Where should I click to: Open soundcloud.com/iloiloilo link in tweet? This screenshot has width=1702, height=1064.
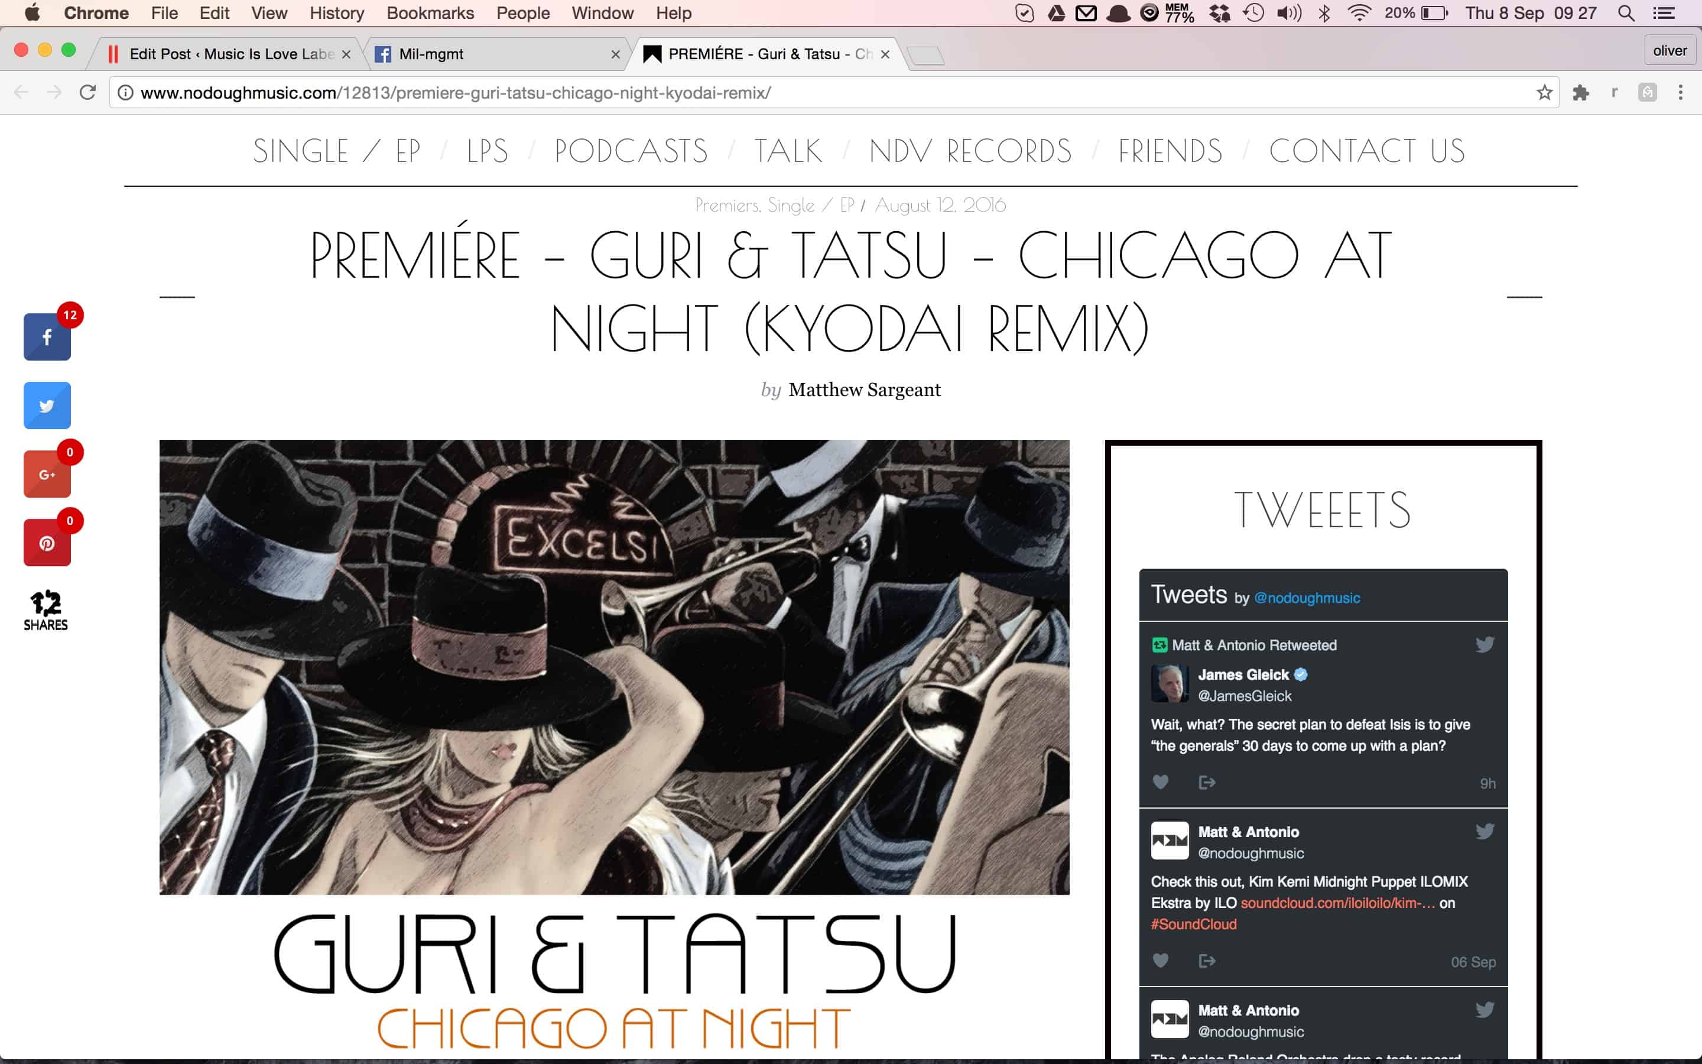click(1337, 903)
